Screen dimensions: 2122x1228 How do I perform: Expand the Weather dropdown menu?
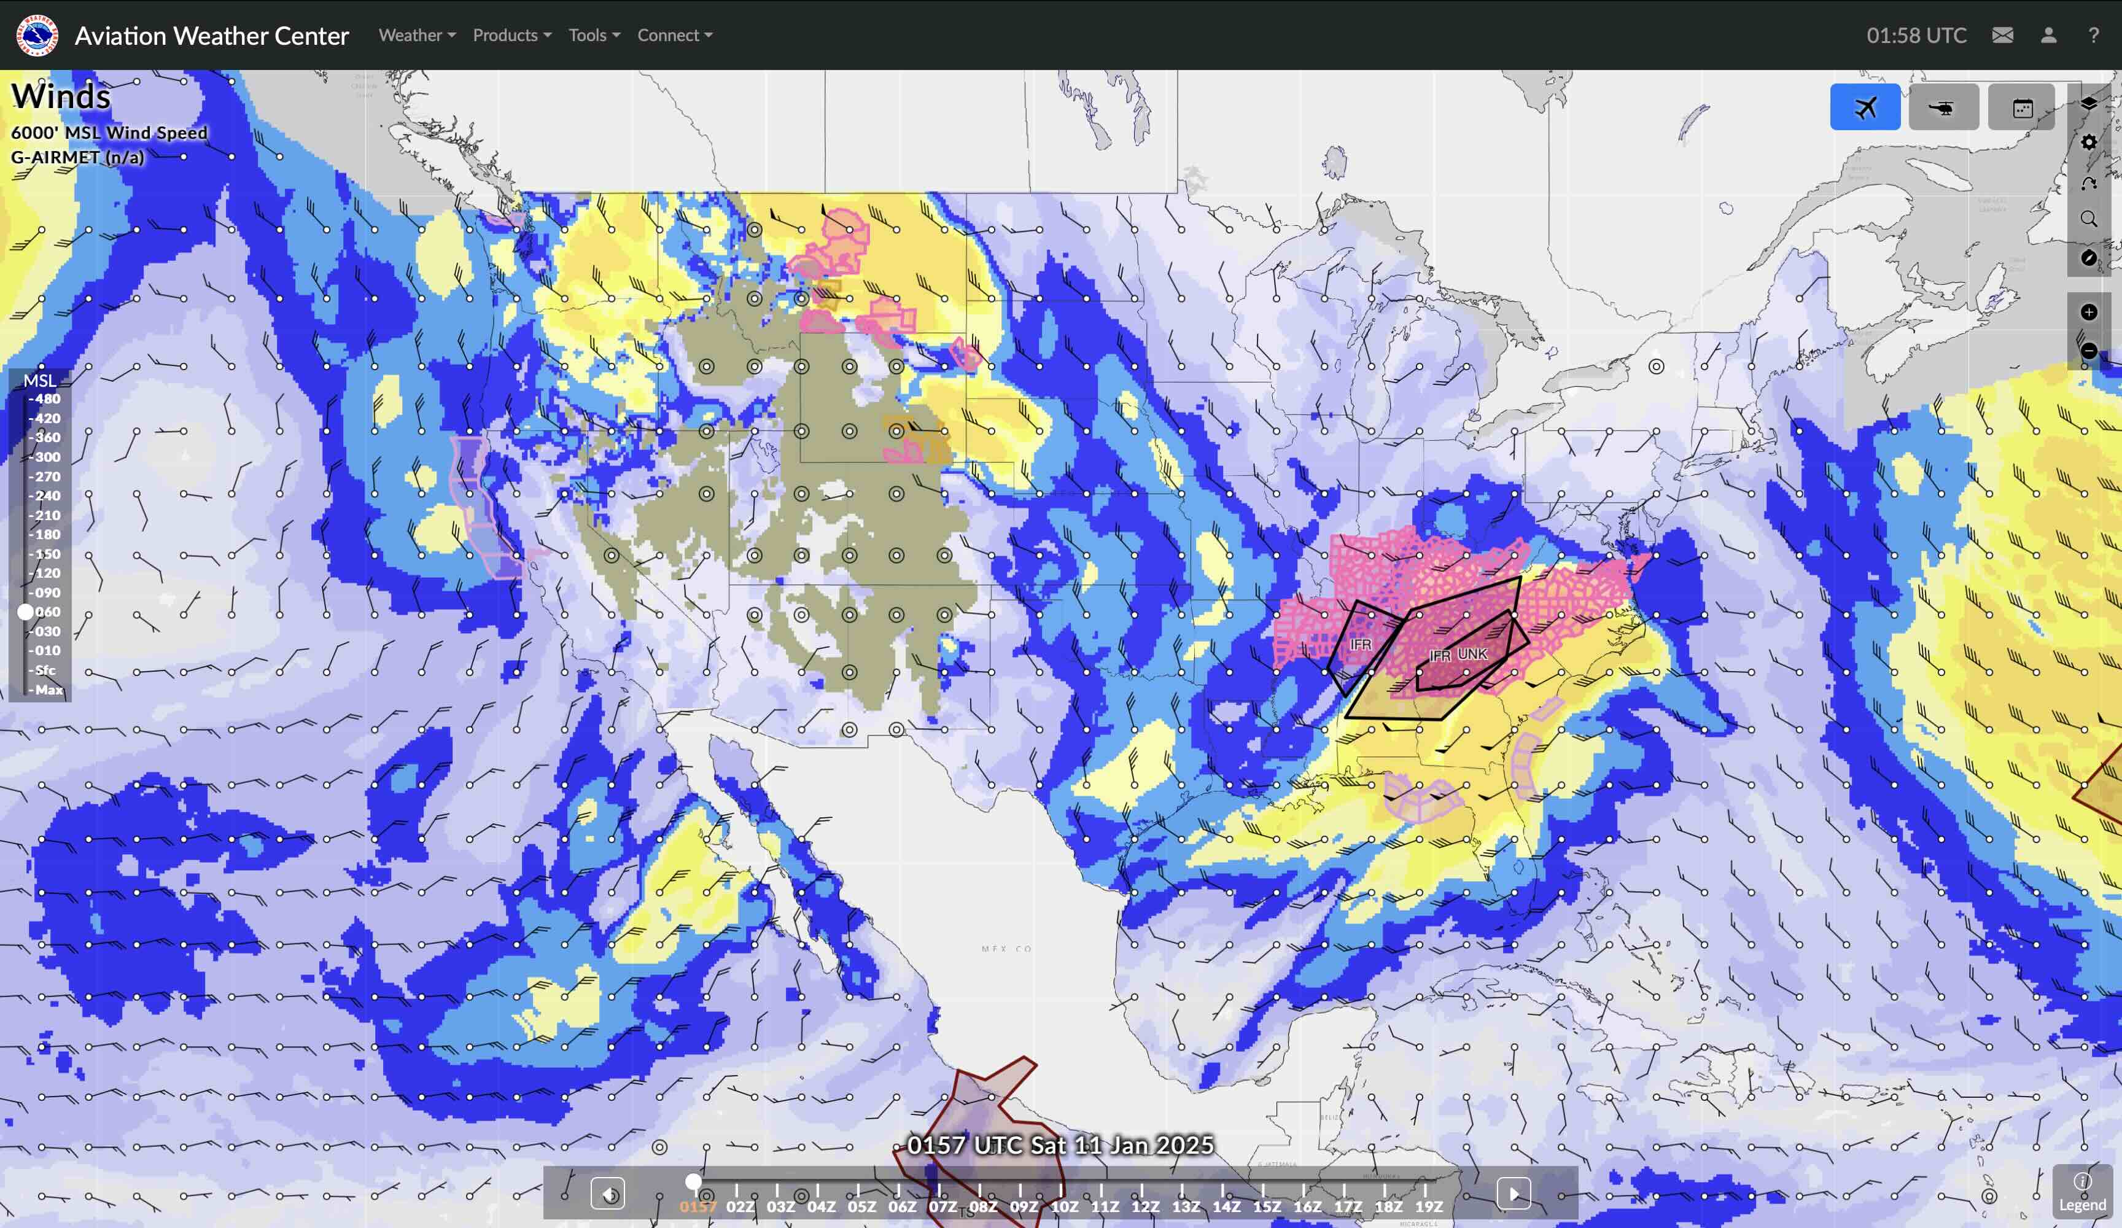(416, 36)
